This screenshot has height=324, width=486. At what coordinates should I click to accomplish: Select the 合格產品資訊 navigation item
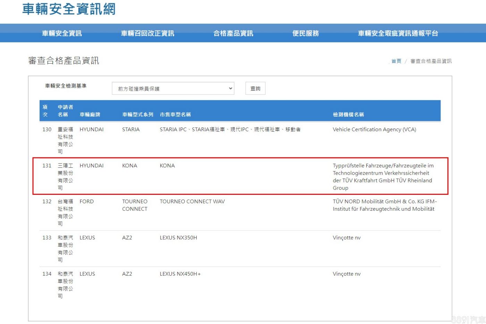(x=233, y=33)
